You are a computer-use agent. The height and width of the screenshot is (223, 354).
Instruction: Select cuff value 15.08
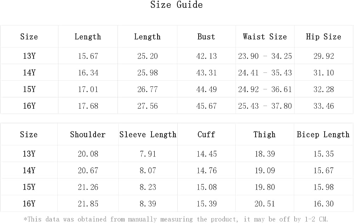tap(206, 187)
